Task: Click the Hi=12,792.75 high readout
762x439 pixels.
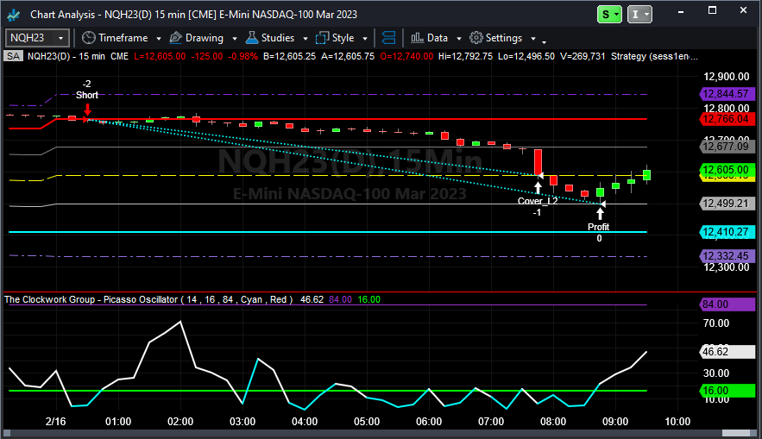Action: (x=465, y=56)
